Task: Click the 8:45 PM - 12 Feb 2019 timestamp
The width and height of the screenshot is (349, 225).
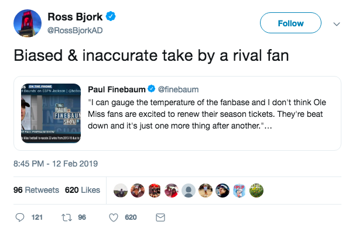Action: coord(56,164)
